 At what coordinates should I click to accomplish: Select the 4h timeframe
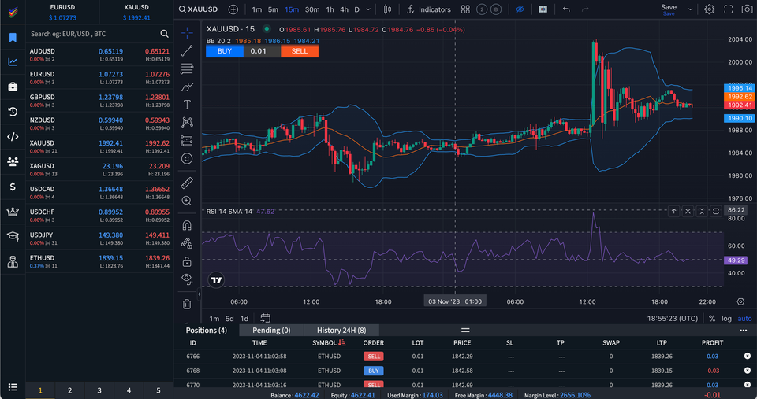pos(345,9)
